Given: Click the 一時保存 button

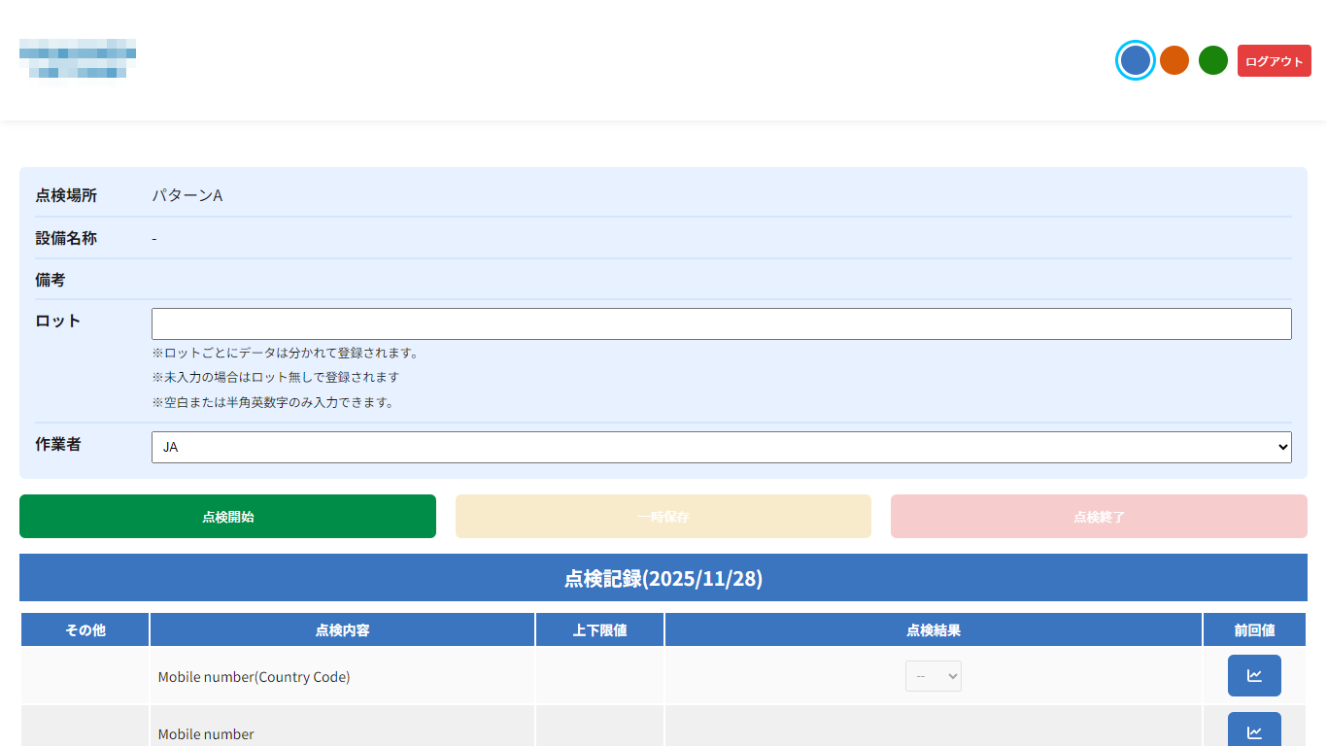Looking at the screenshot, I should 663,517.
